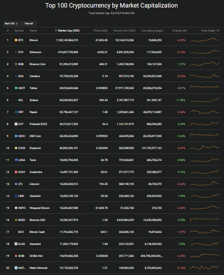Viewport: 224px width, 275px height.
Task: Click Binance USD volume 3,642,884,629
Action: point(125,220)
